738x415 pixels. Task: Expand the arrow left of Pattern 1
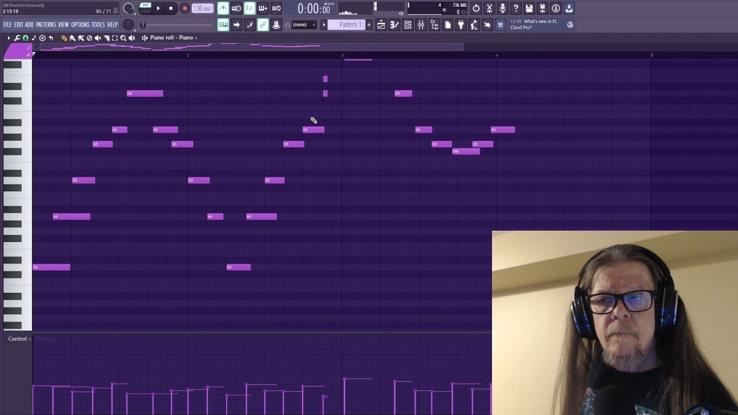[323, 25]
